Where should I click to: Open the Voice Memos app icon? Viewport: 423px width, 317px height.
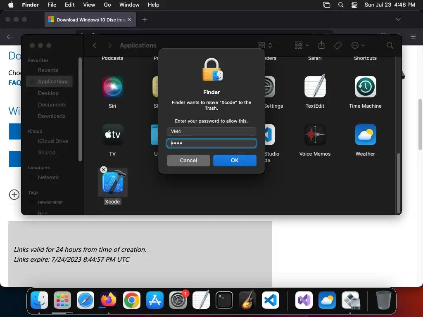tap(315, 135)
